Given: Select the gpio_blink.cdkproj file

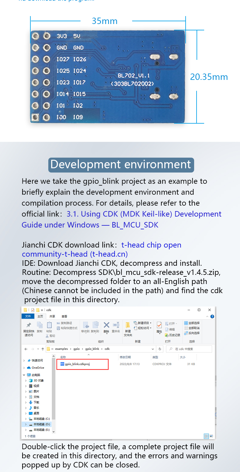Looking at the screenshot, I should click(77, 364).
